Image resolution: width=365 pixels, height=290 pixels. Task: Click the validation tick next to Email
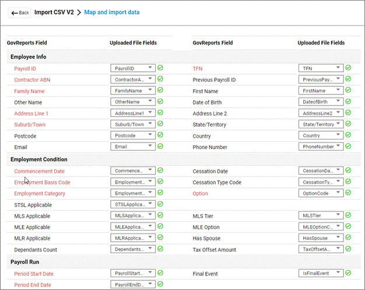coord(160,146)
